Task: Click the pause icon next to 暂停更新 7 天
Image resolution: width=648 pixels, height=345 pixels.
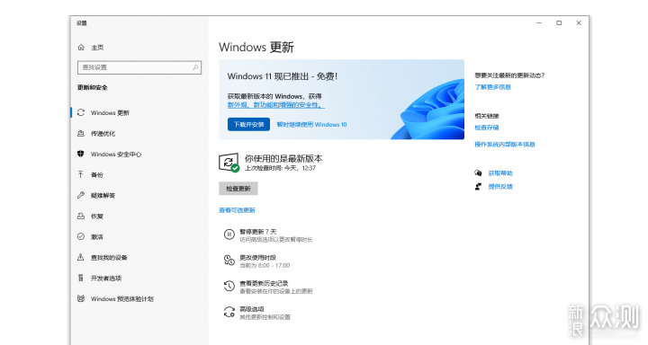Action: pos(229,234)
